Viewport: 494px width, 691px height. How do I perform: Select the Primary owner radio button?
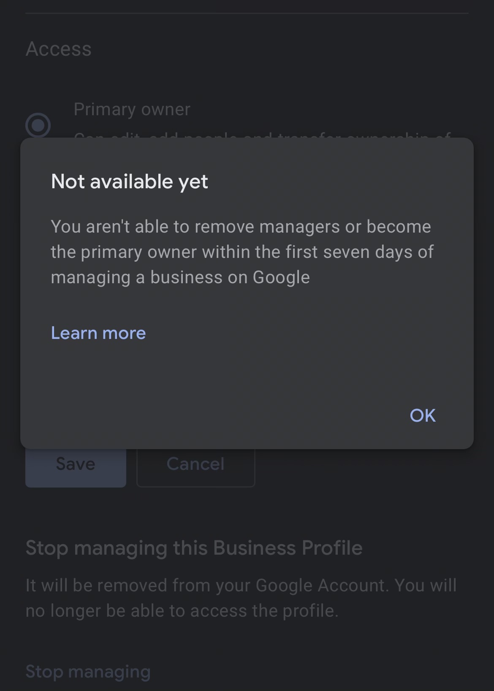coord(38,125)
